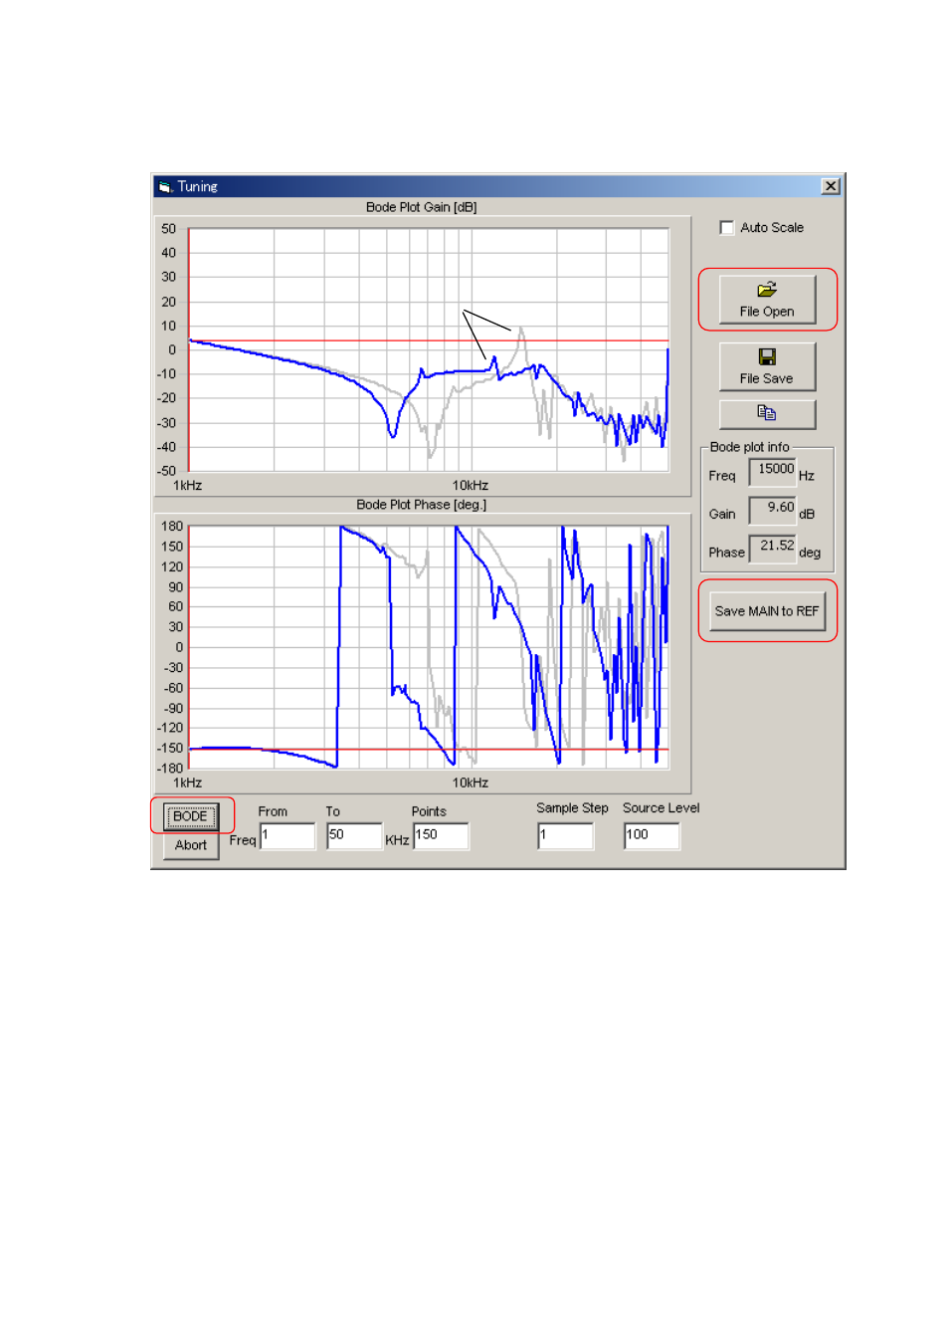Click Save MAIN to REF button
This screenshot has width=949, height=1344.
767,610
